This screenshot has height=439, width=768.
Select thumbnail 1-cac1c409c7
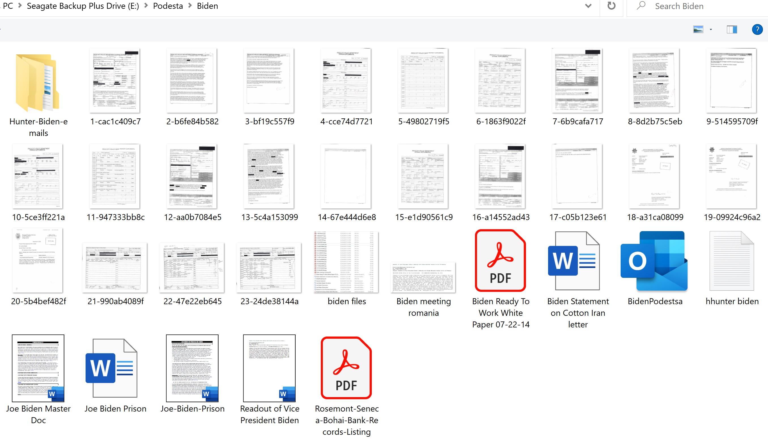tap(114, 81)
